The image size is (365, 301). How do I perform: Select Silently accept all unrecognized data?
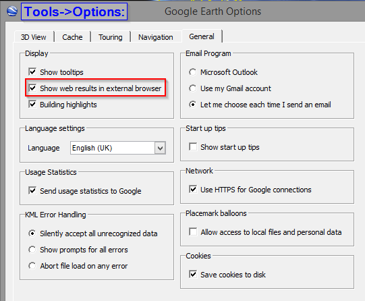[32, 234]
